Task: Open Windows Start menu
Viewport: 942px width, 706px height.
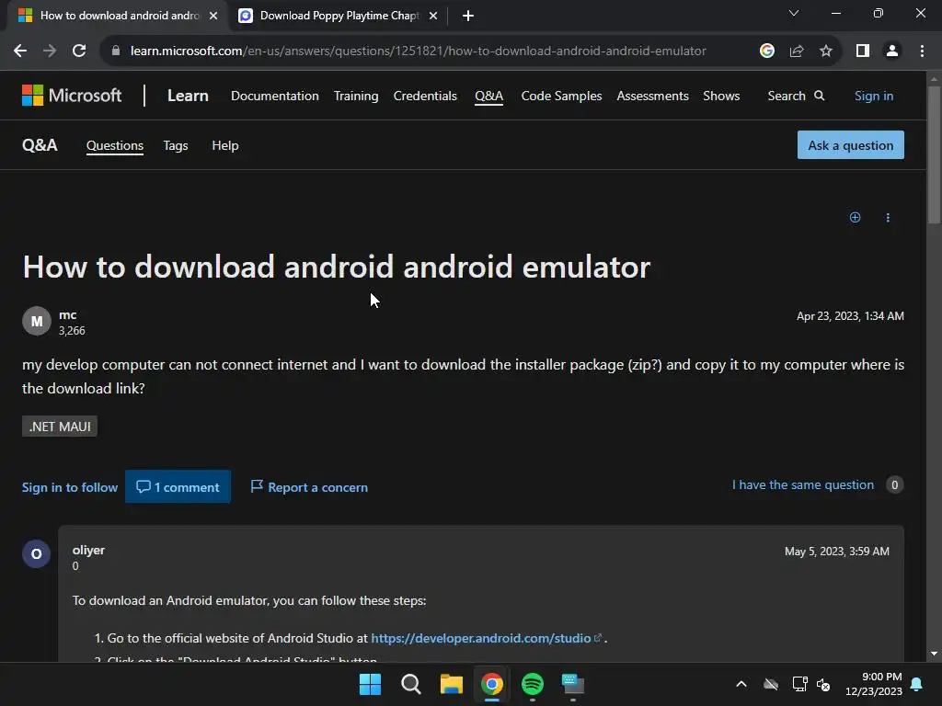Action: tap(370, 684)
